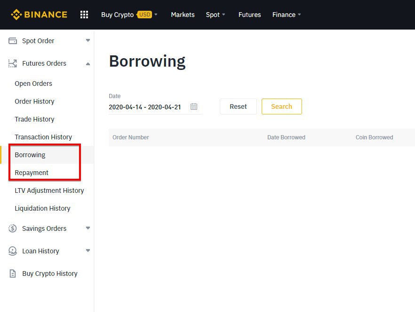
Task: Click the Futures Orders sidebar label
Action: coord(44,63)
